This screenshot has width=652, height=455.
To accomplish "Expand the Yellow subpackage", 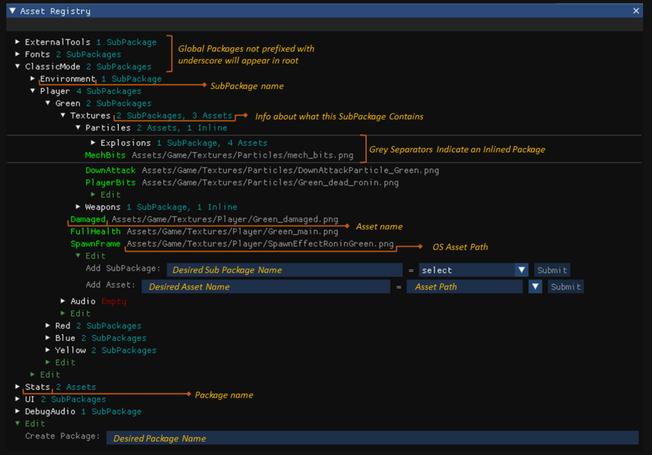I will (x=48, y=350).
